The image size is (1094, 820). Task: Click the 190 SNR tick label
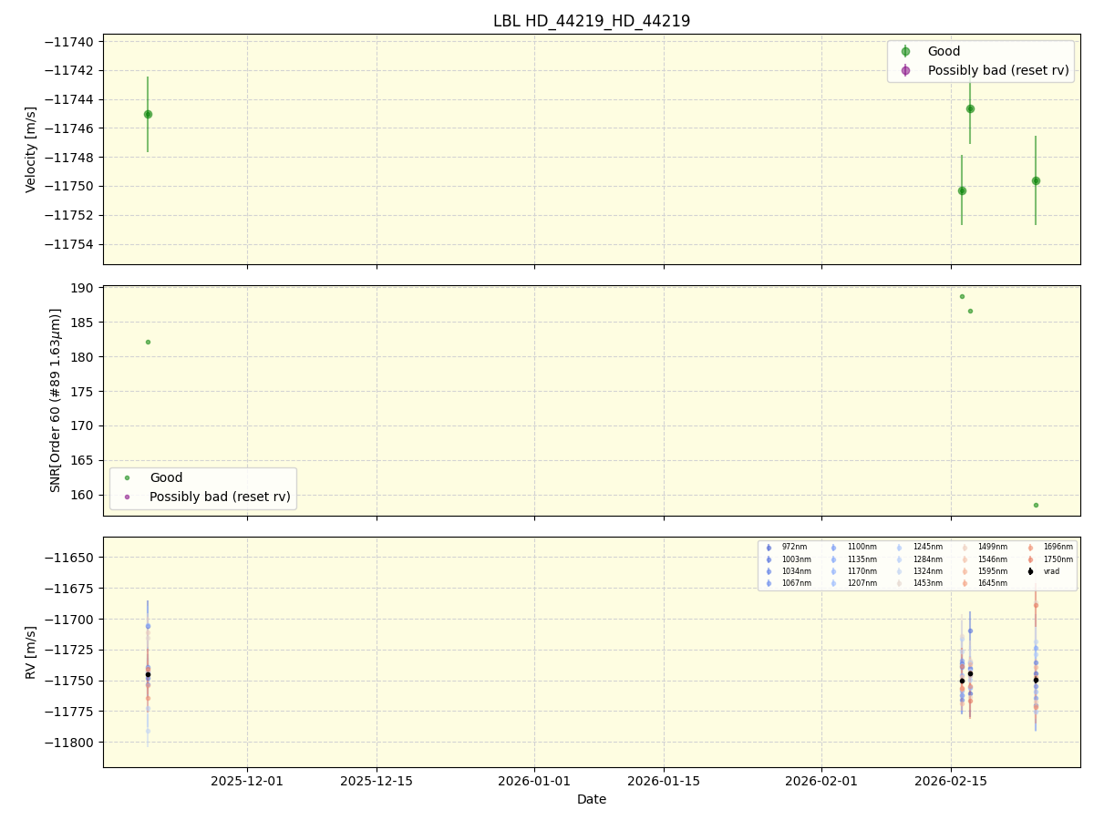tap(84, 288)
